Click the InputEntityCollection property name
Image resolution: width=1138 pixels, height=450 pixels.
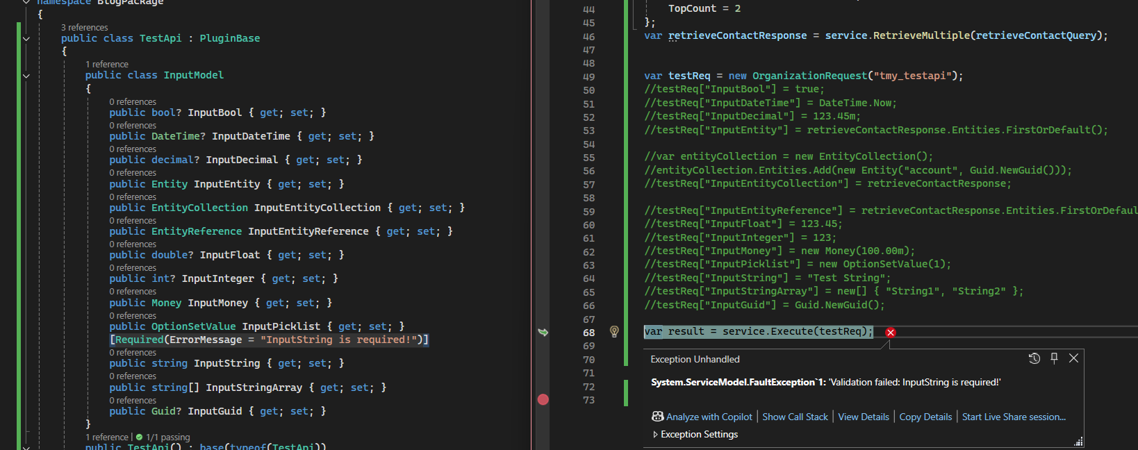(318, 208)
